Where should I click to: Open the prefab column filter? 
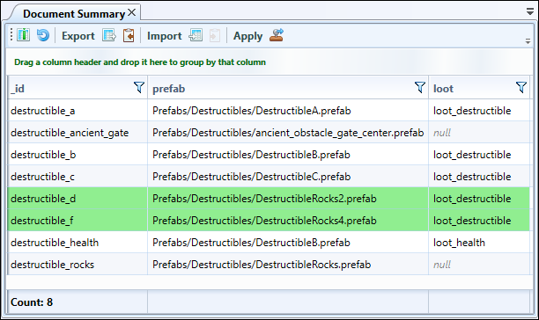420,87
